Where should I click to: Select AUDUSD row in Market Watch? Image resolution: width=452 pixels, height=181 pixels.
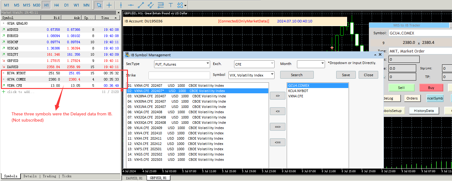(60, 30)
